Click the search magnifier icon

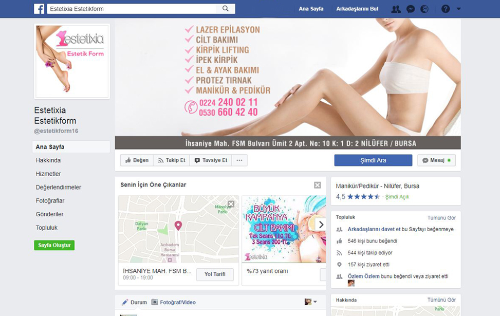[x=226, y=9]
